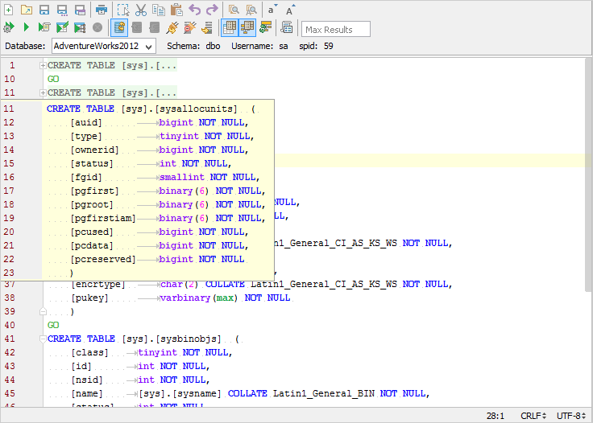This screenshot has height=423, width=593.
Task: Connect to the database with plug icon
Action: [172, 27]
